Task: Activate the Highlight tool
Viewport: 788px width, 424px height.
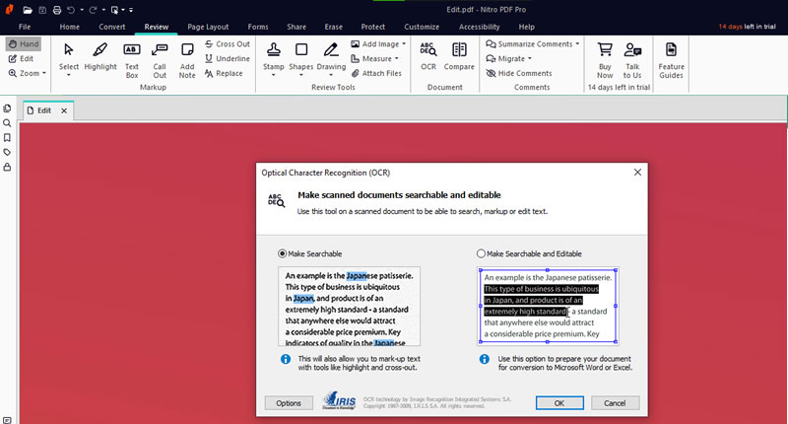Action: (100, 57)
